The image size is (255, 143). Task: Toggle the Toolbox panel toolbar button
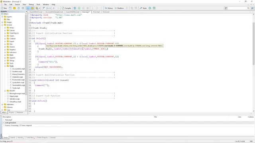tap(32, 8)
